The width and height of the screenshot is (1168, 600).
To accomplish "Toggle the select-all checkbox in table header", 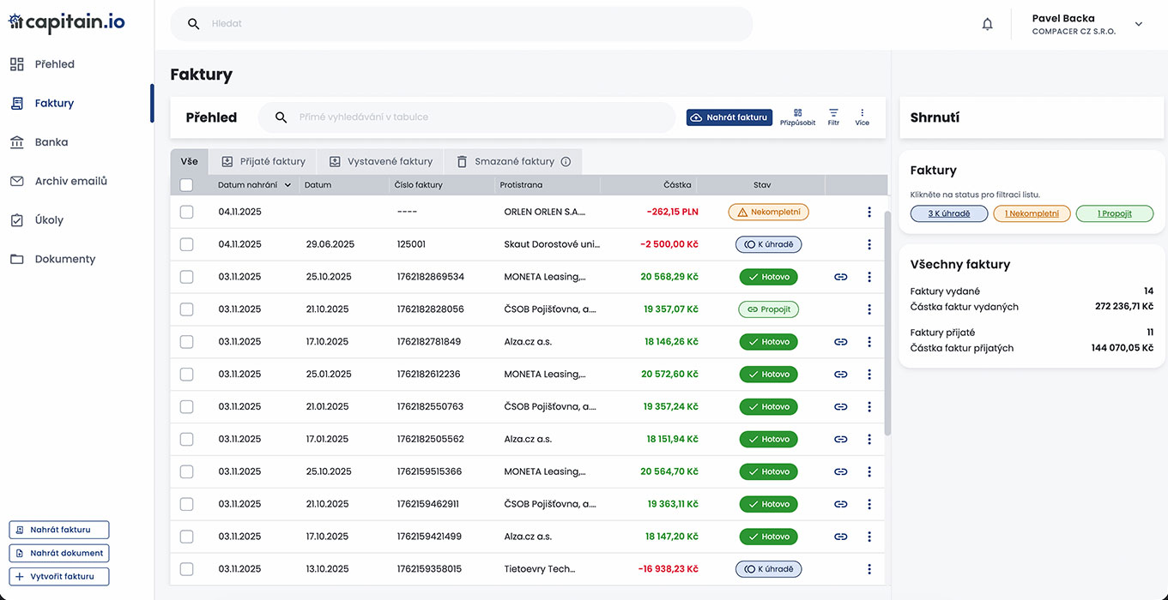I will (x=186, y=185).
